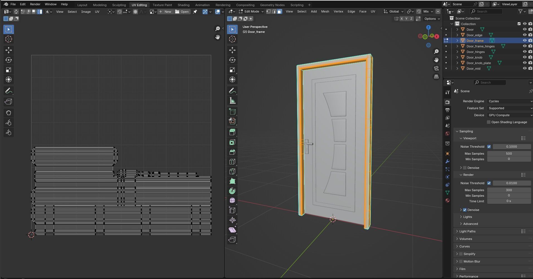Select the Spin tool
The height and width of the screenshot is (279, 533).
click(232, 191)
